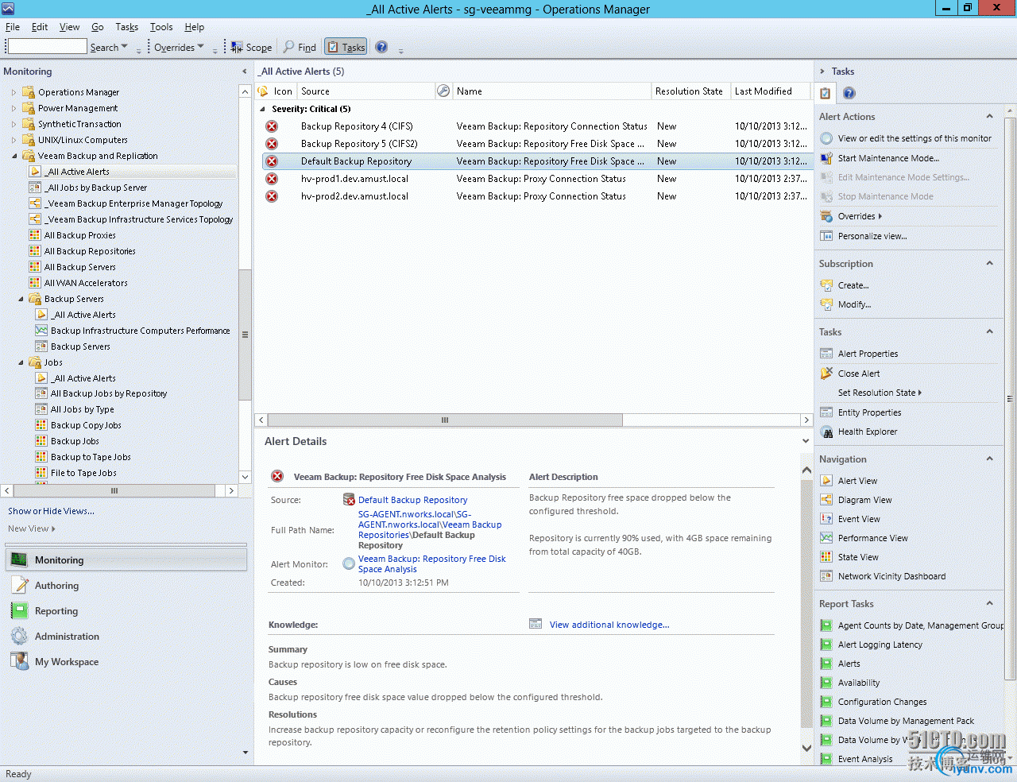The image size is (1017, 782).
Task: Open the Go menu
Action: 98,27
